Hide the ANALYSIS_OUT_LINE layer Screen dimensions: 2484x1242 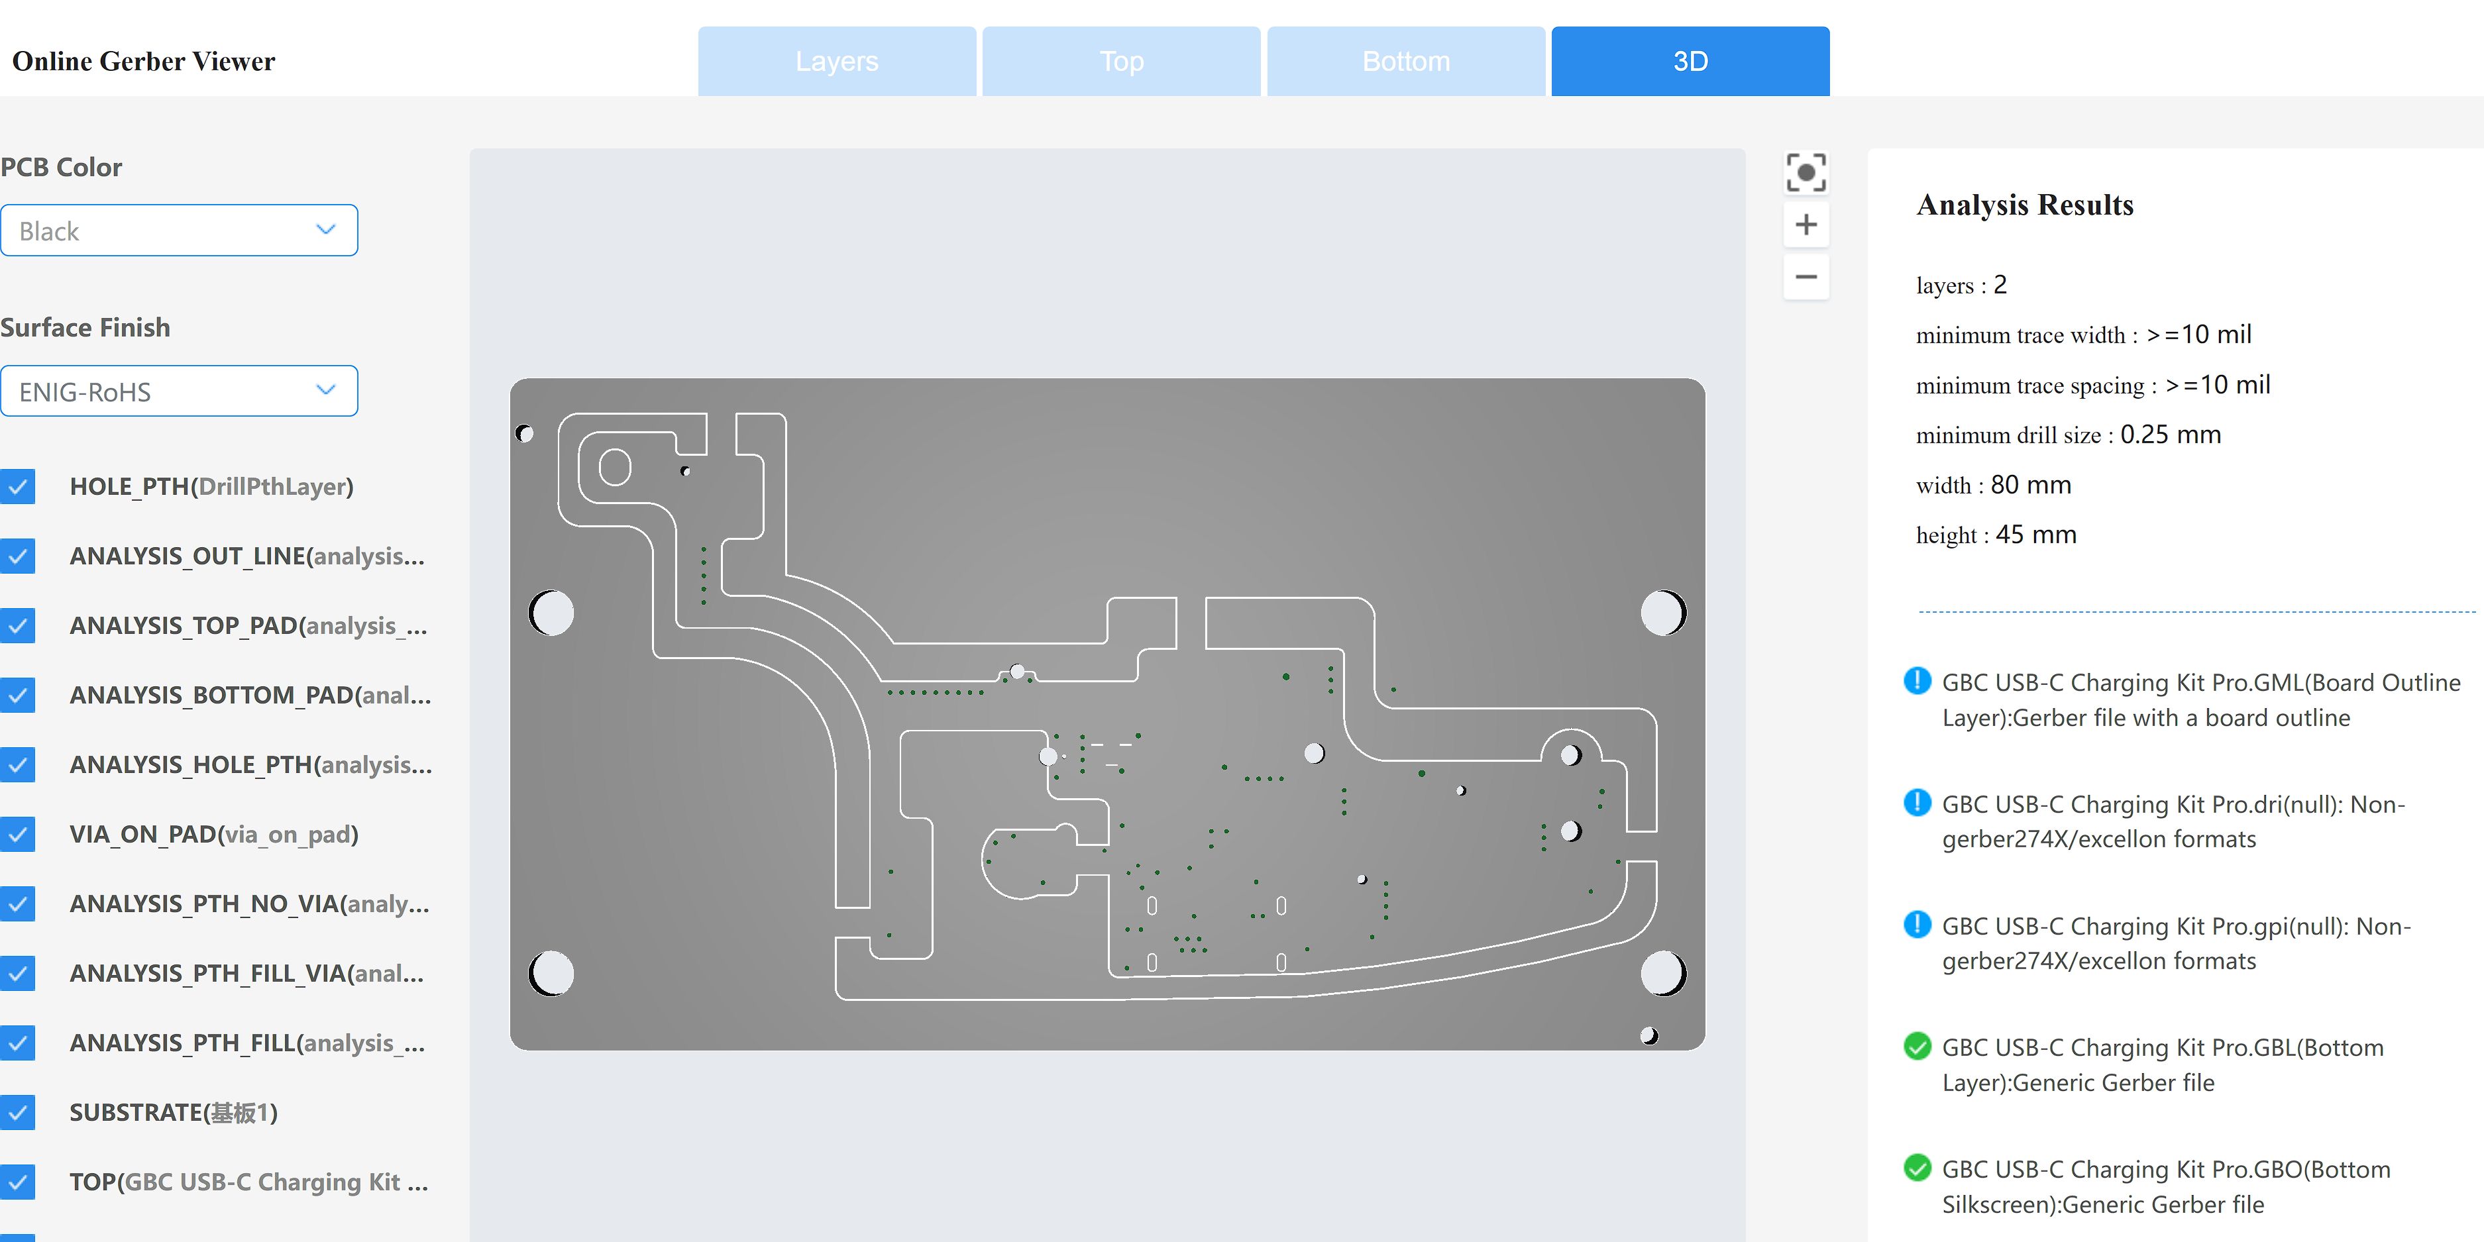pos(17,556)
